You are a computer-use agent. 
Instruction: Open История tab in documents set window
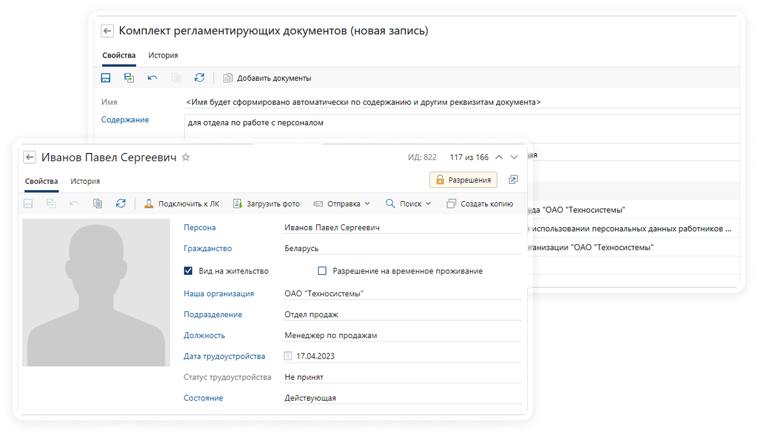point(163,55)
